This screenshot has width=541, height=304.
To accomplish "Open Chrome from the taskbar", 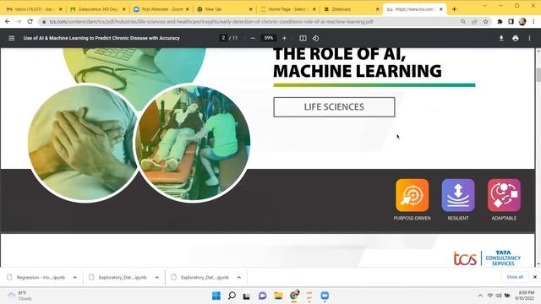I will pos(294,296).
